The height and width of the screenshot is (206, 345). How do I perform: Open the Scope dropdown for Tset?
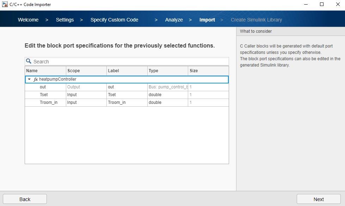tap(86, 95)
